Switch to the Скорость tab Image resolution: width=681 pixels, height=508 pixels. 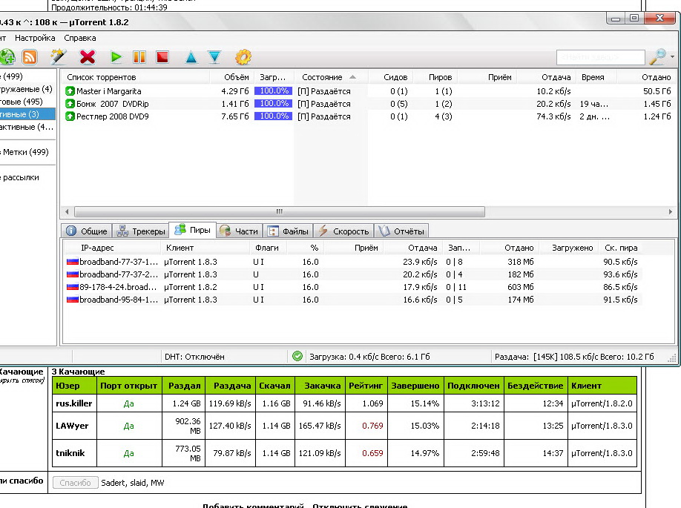343,231
